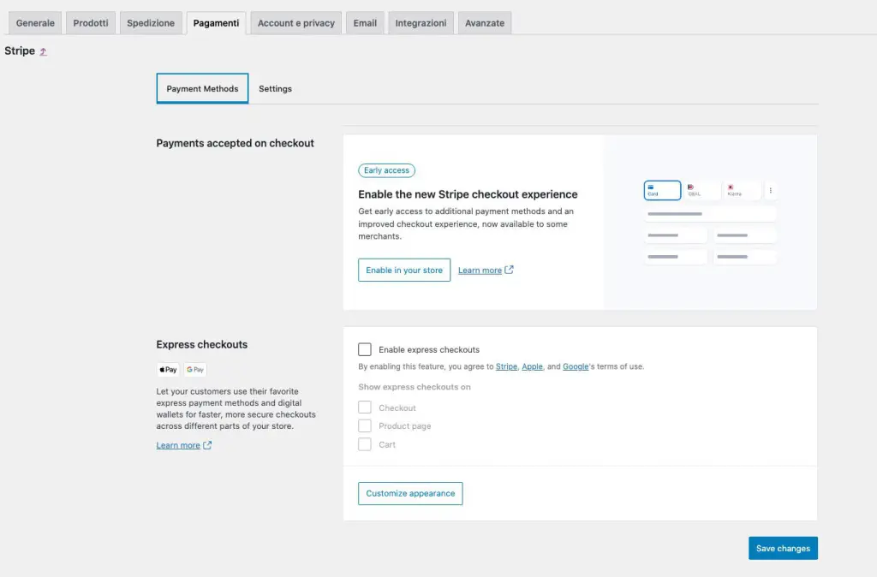Click the three-dot menu in checkout preview

(770, 190)
